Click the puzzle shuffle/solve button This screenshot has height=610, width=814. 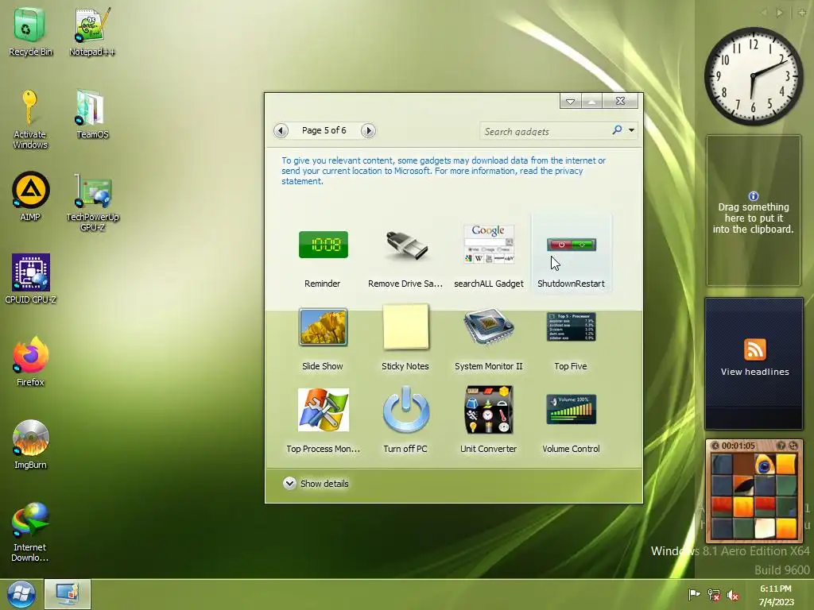click(x=793, y=446)
